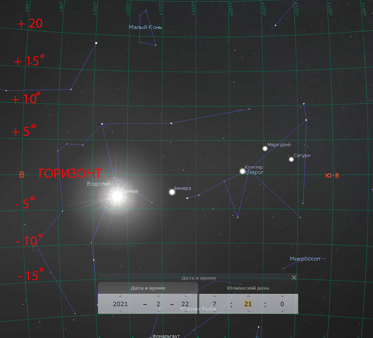Select the Sun (Солнце) in the sky
373x338 pixels.
[x=117, y=196]
